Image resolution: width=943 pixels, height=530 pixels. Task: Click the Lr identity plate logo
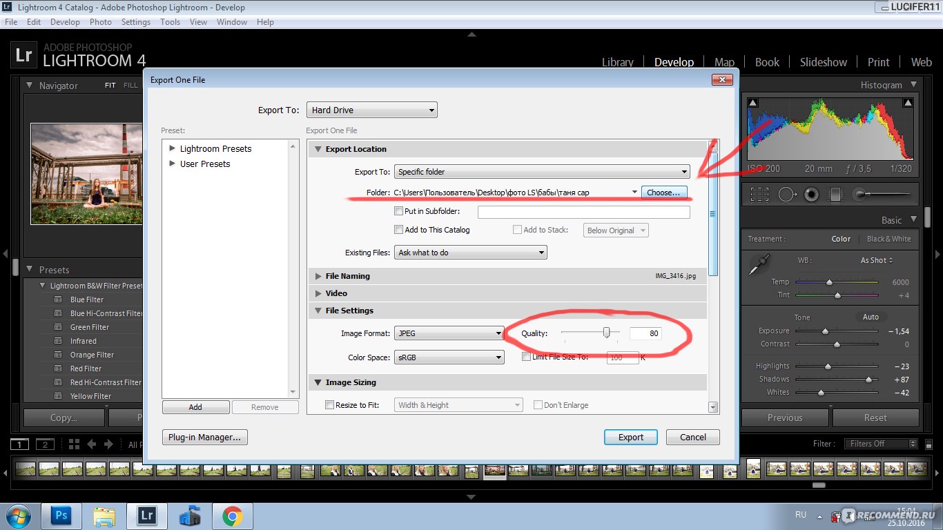pos(23,56)
